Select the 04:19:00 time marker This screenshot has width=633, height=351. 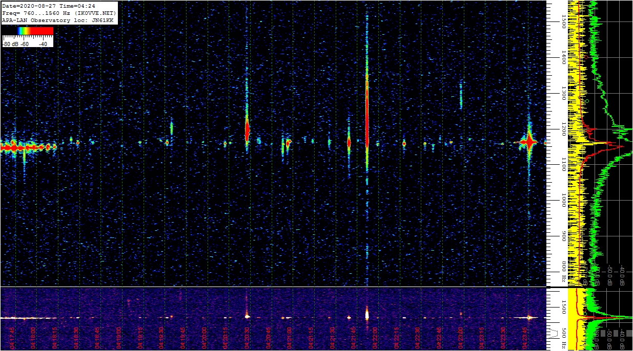pos(118,338)
